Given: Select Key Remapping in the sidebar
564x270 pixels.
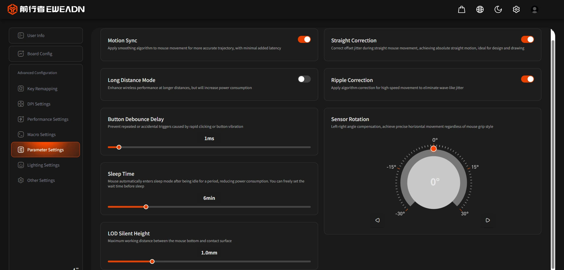Looking at the screenshot, I should coord(46,89).
